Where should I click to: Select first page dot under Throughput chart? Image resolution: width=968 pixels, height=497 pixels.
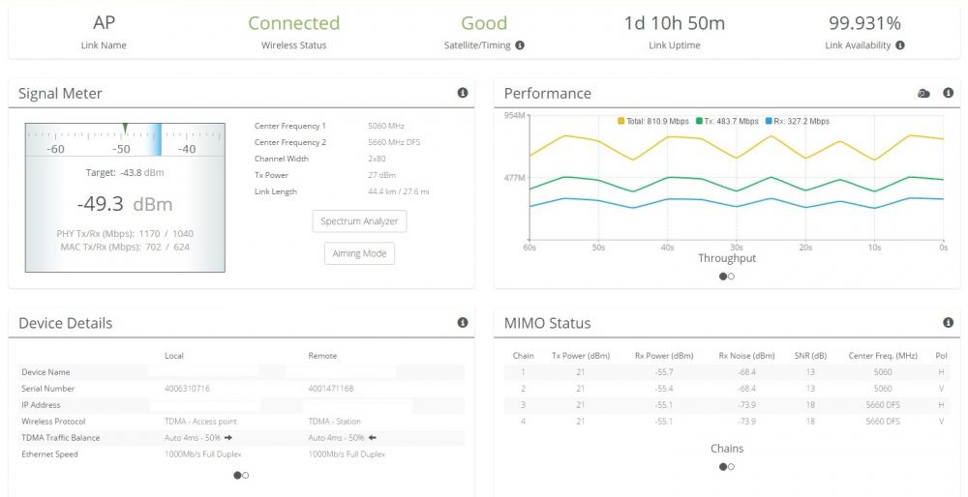(722, 277)
